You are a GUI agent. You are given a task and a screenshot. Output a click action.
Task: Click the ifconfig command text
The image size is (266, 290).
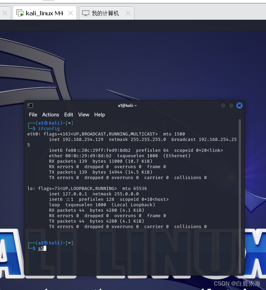click(x=49, y=129)
